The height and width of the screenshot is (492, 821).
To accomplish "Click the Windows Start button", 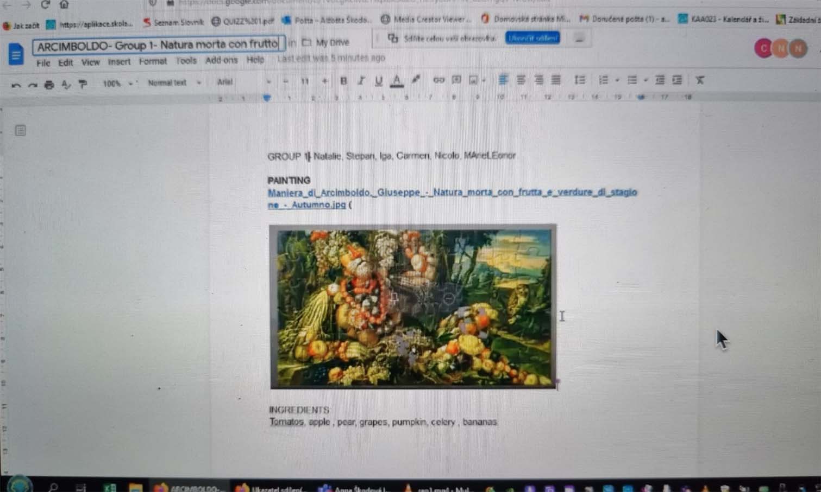I will tap(20, 484).
